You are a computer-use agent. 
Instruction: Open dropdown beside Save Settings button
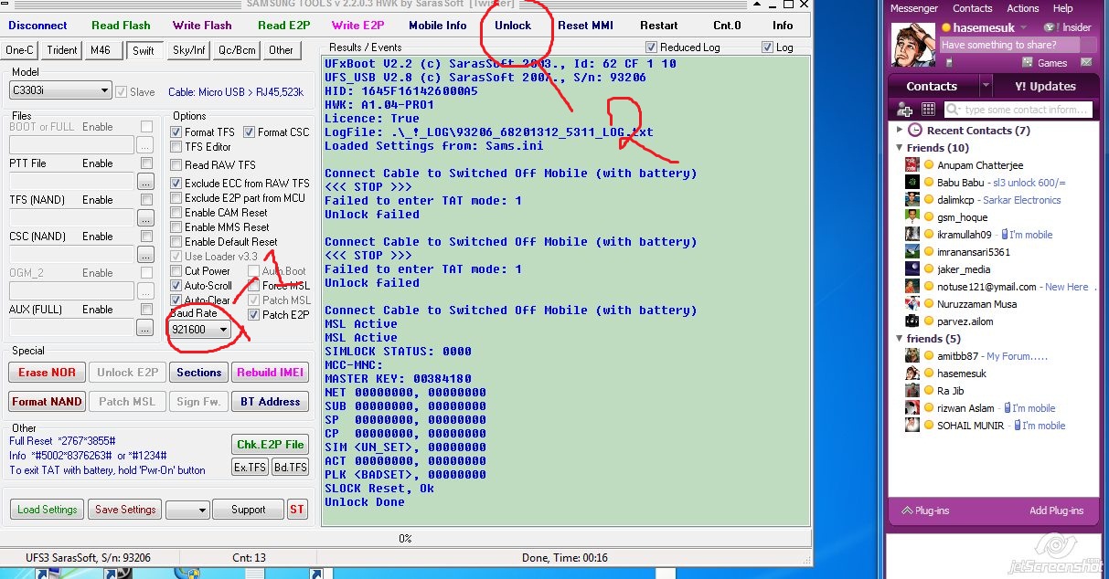point(188,510)
